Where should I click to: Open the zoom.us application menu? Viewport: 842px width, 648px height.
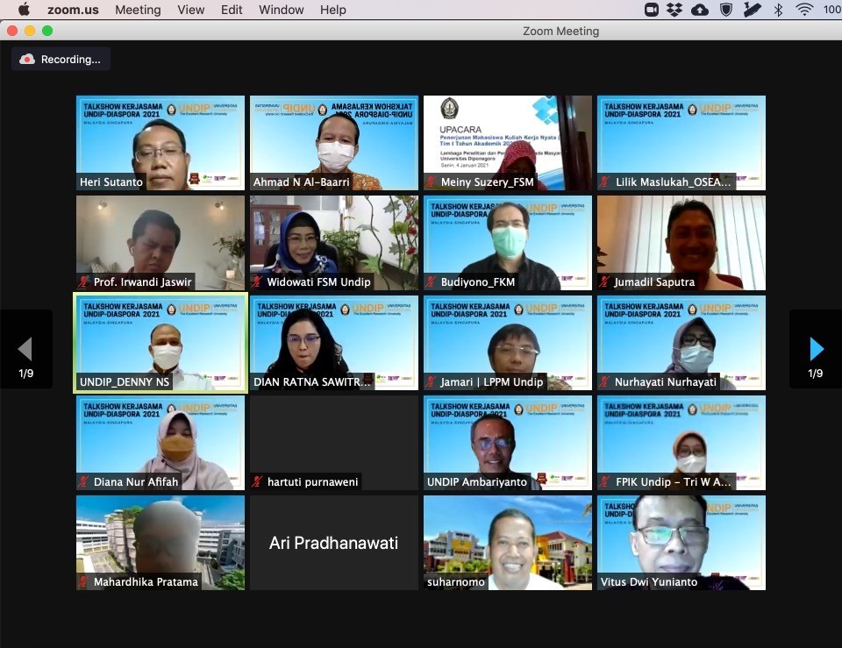(x=72, y=10)
